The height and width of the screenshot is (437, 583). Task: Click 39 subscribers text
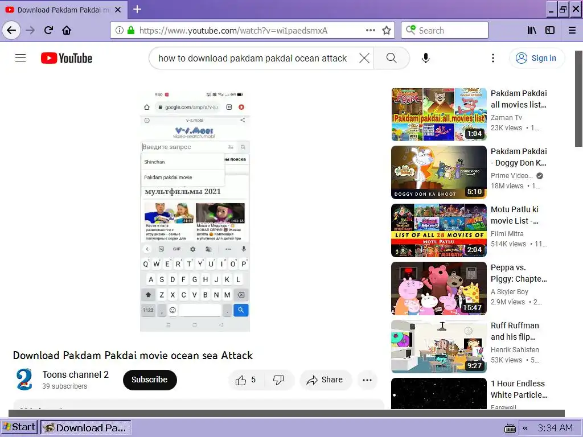tap(65, 386)
